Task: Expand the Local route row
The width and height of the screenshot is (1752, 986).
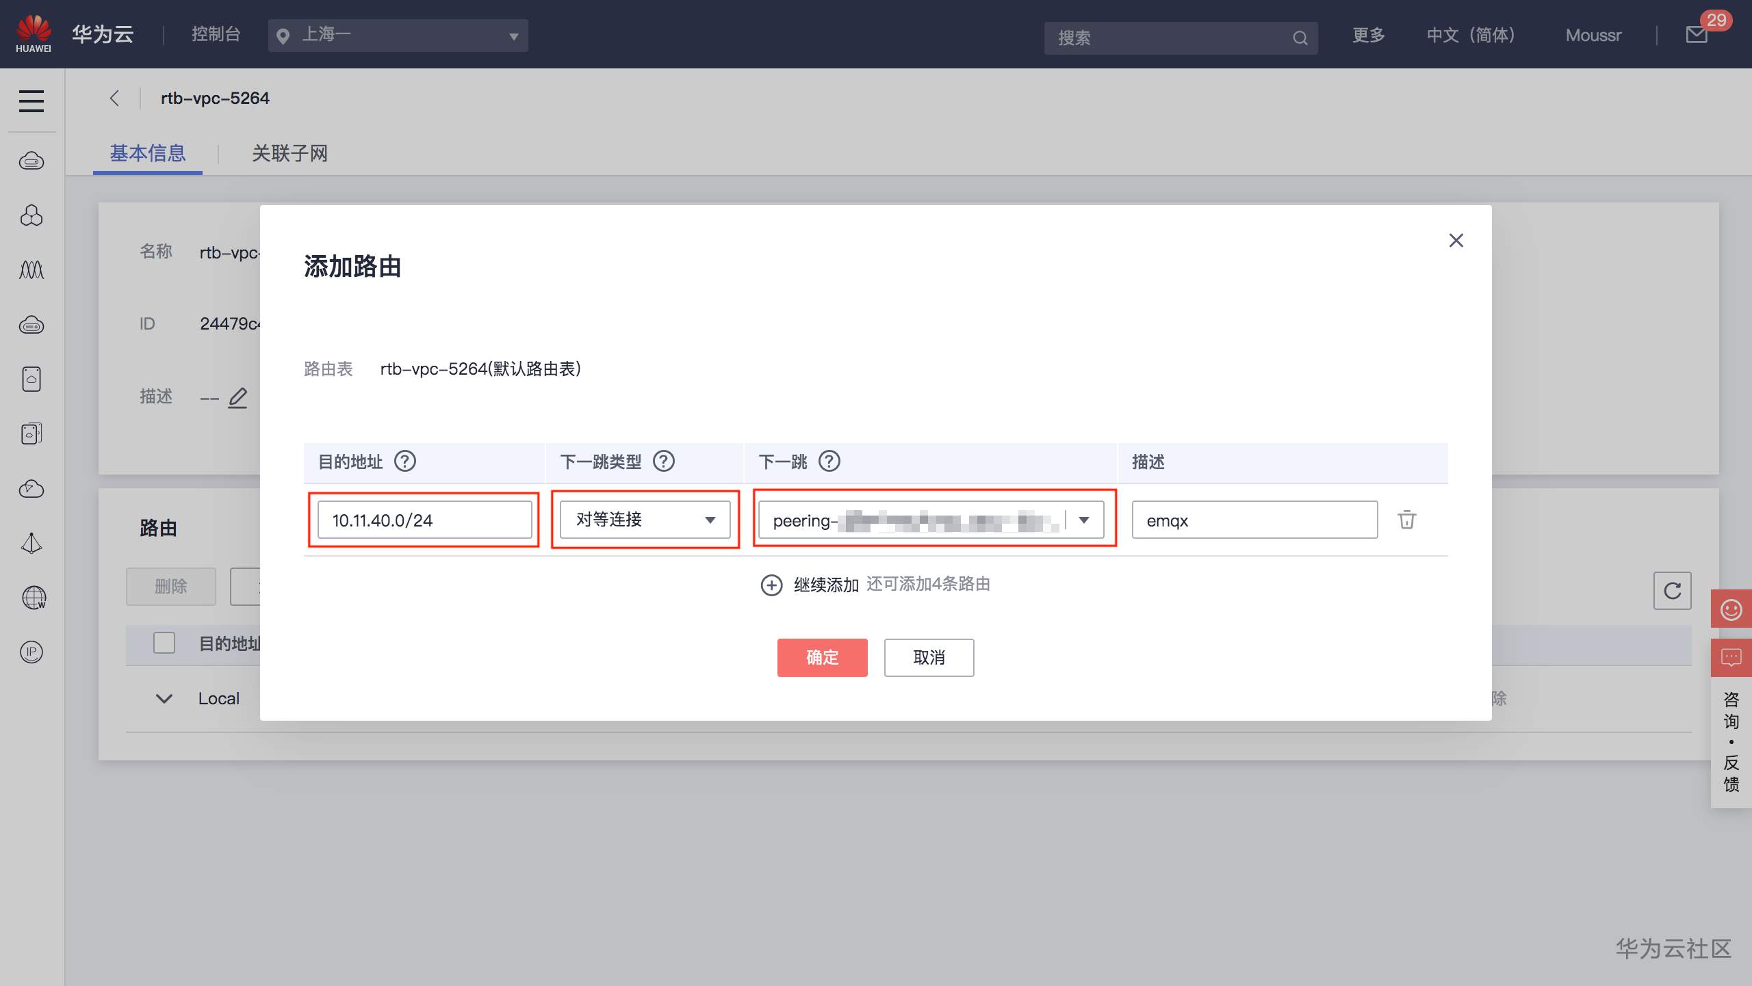Action: click(x=164, y=699)
